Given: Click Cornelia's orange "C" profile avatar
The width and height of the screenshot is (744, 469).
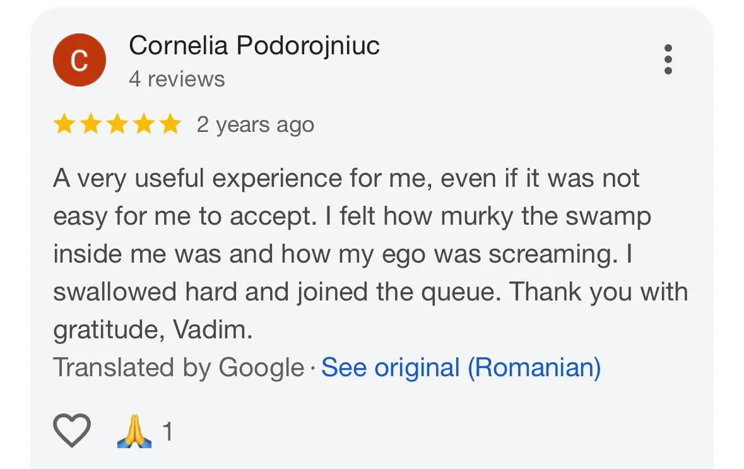Looking at the screenshot, I should [79, 60].
